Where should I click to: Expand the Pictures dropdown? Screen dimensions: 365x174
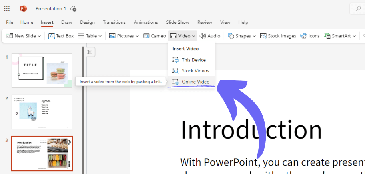pos(137,36)
